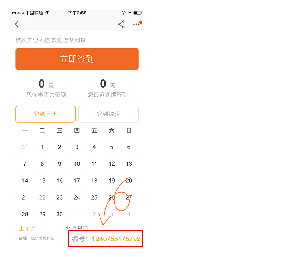The height and width of the screenshot is (257, 294).
Task: Tap the battery indicator icon
Action: coord(138,13)
